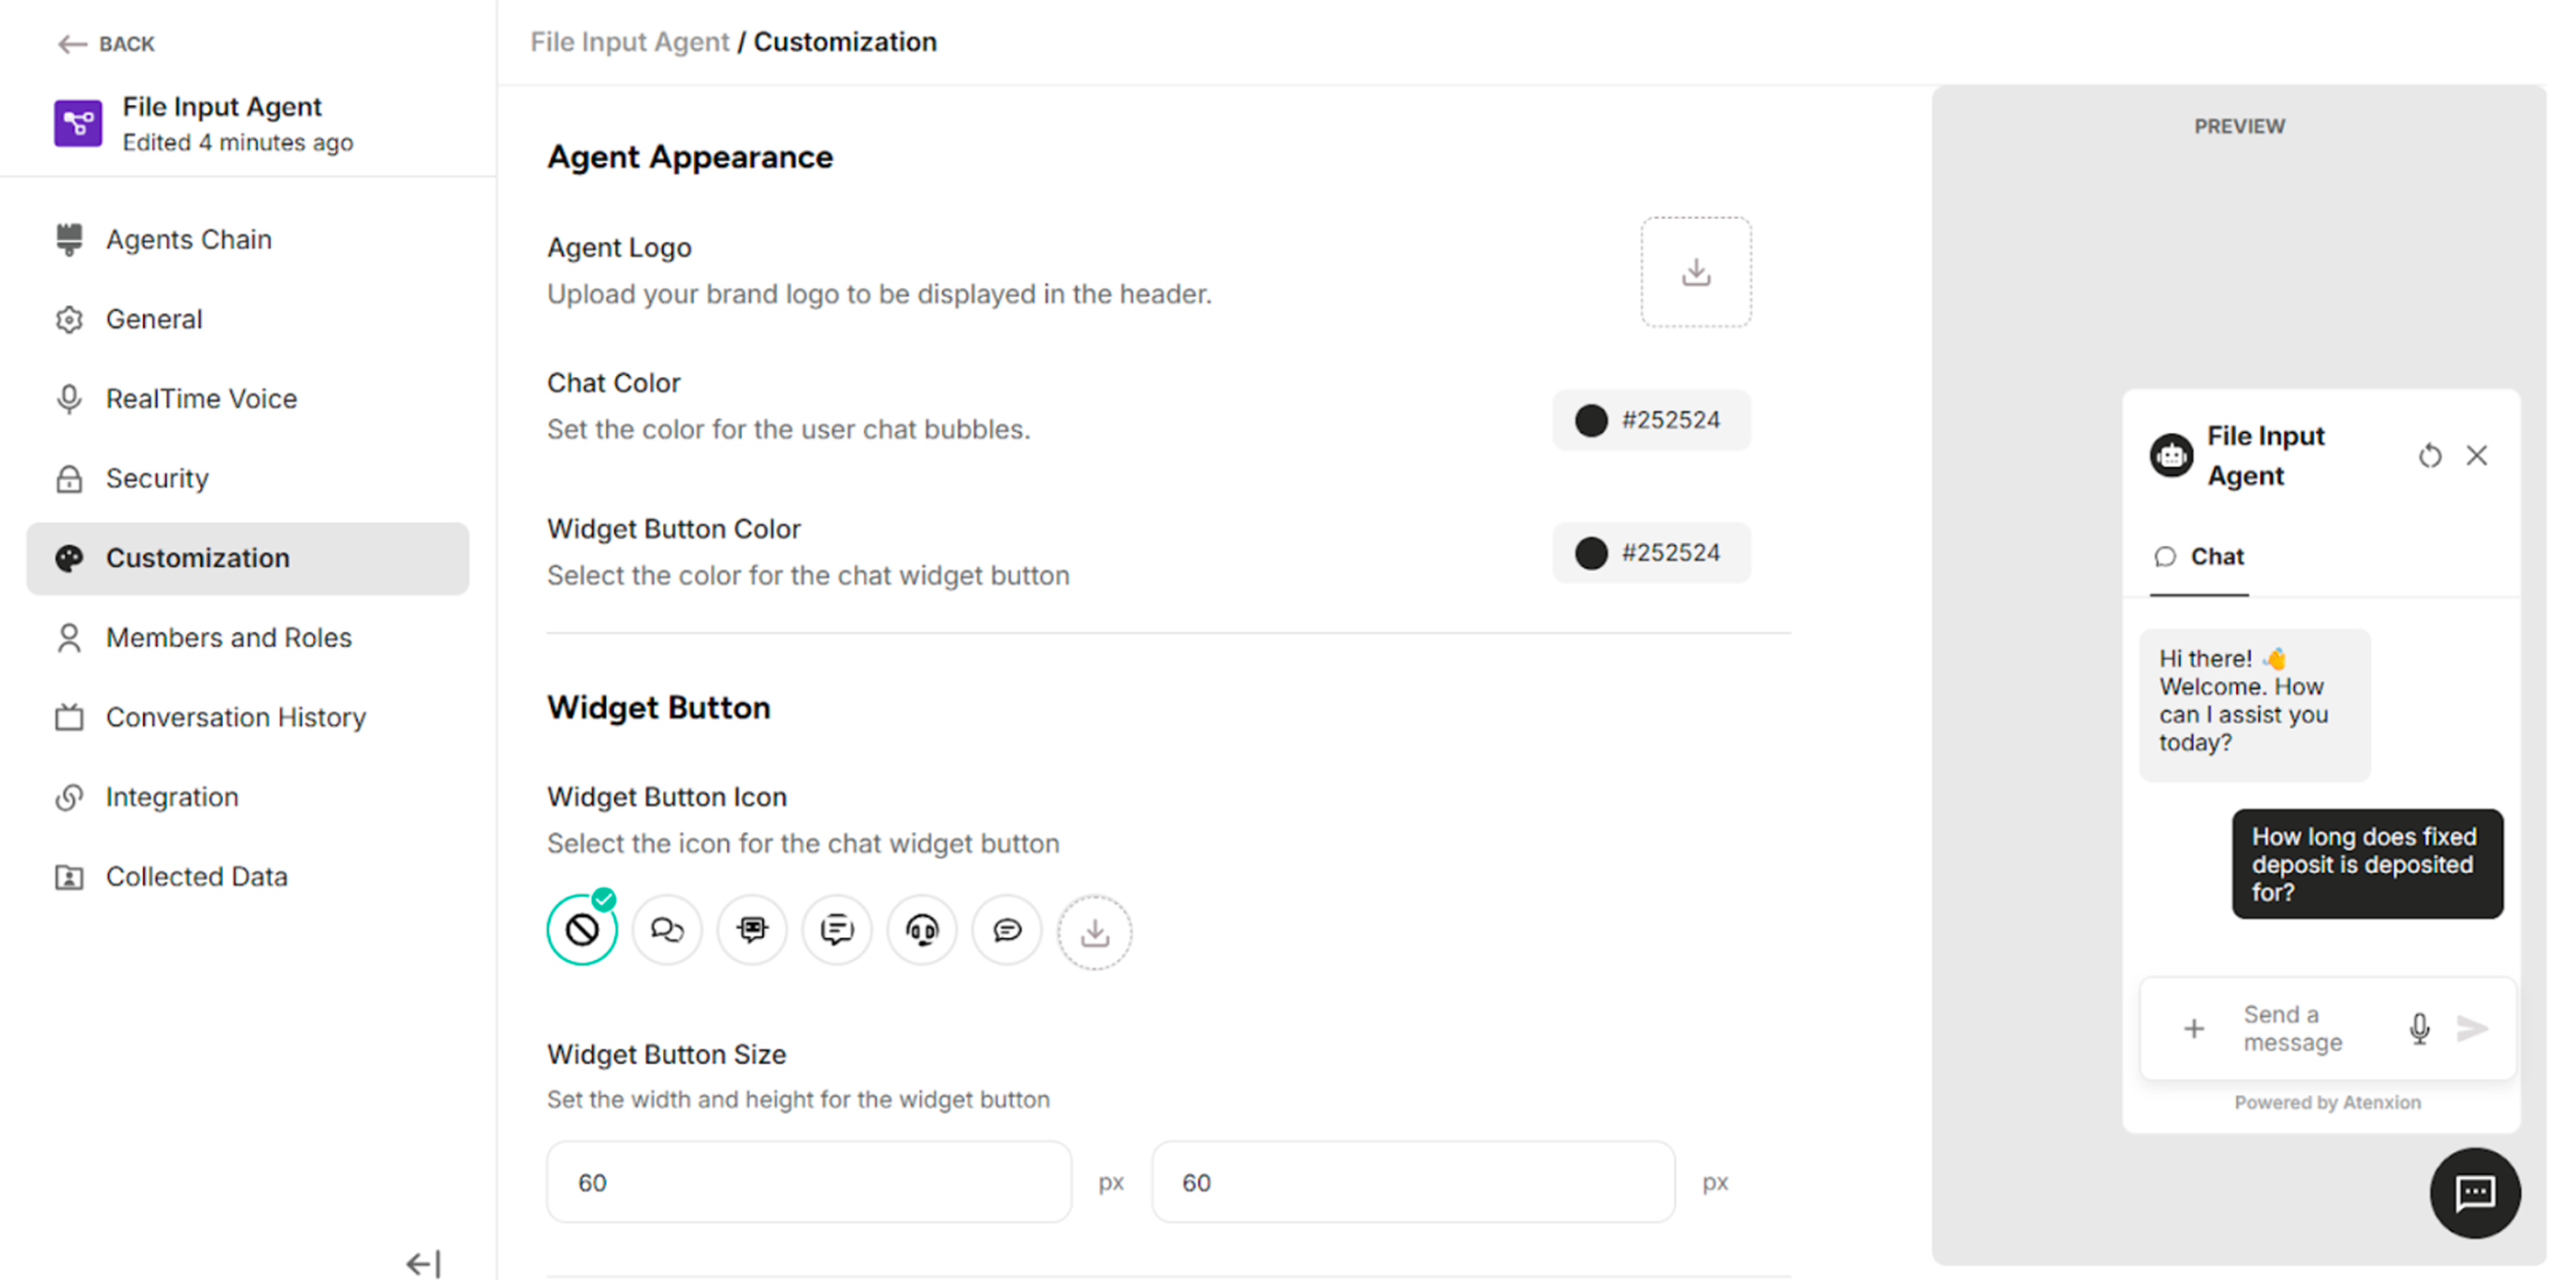2576x1280 pixels.
Task: Reset the preview conversation with refresh icon
Action: click(2430, 456)
